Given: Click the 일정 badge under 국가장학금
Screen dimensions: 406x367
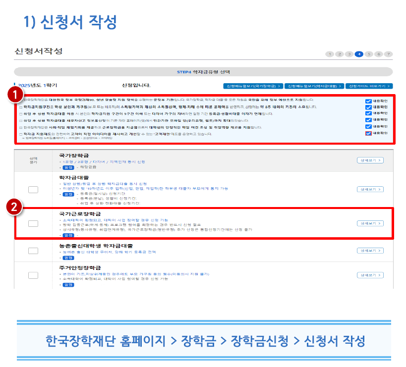Looking at the screenshot, I should coord(68,167).
